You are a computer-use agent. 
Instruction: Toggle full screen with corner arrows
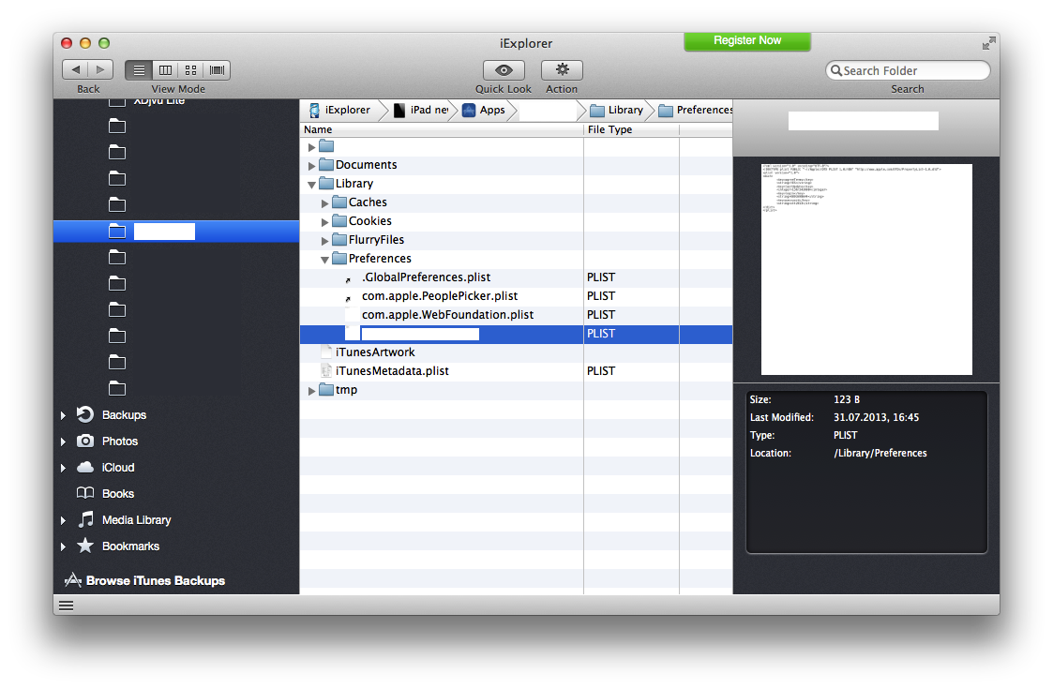(988, 44)
